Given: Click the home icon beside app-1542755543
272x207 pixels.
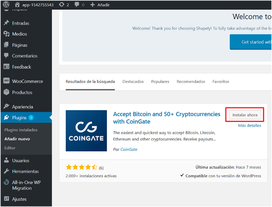Looking at the screenshot, I should (17, 4).
